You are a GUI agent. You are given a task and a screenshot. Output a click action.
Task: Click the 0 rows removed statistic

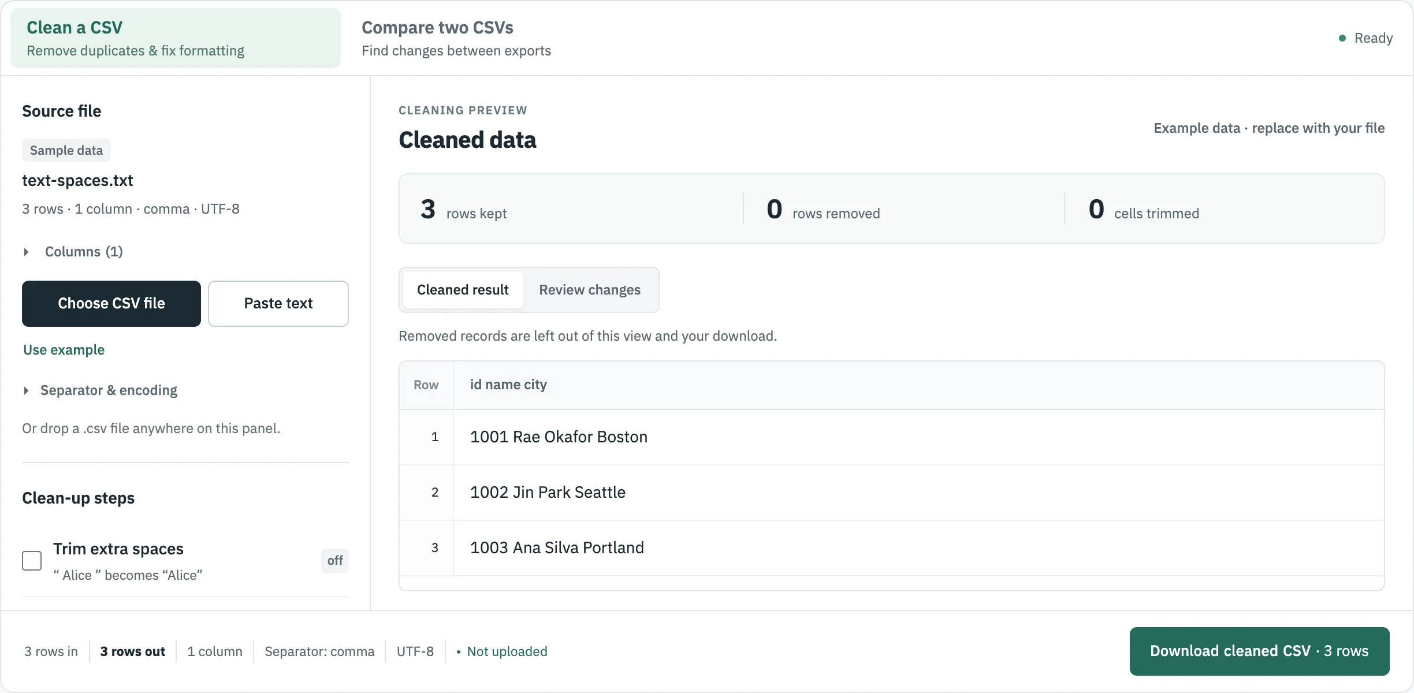tap(823, 209)
